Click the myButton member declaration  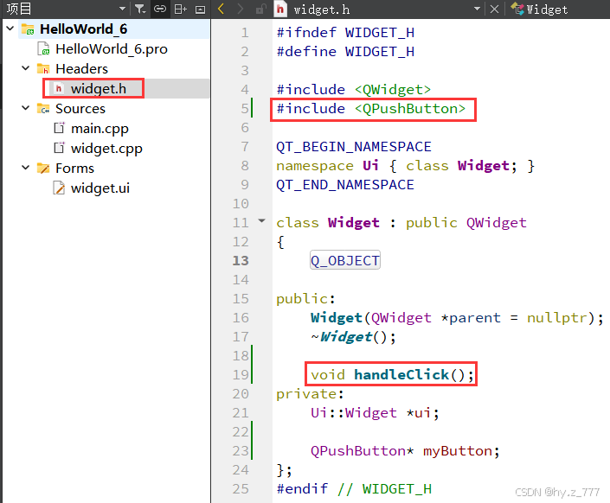point(405,451)
